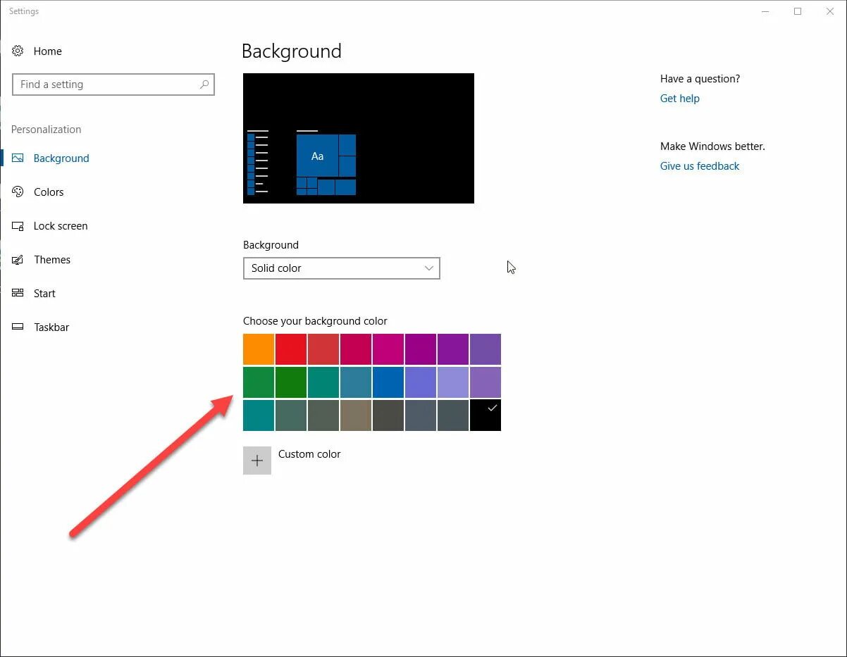Click the Taskbar icon in sidebar
This screenshot has width=847, height=657.
tap(18, 327)
